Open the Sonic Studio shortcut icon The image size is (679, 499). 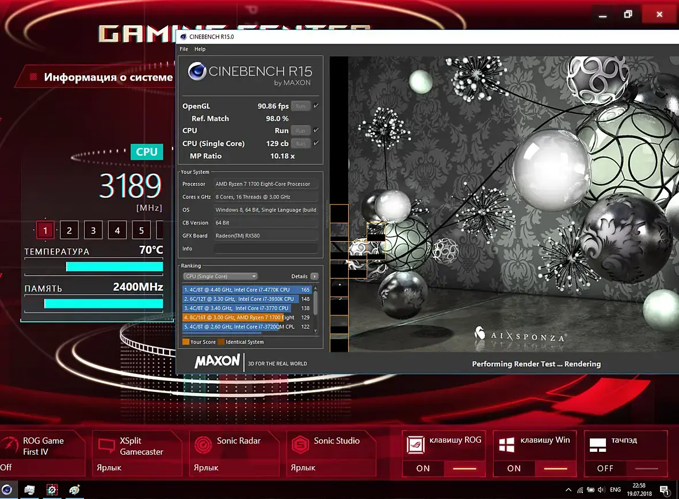(300, 445)
